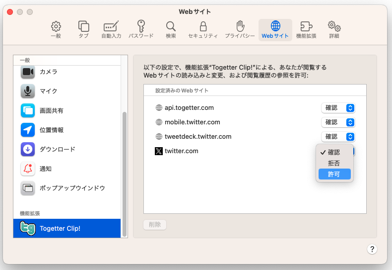Open the 詳細 (Advanced) gears pane

tap(333, 30)
